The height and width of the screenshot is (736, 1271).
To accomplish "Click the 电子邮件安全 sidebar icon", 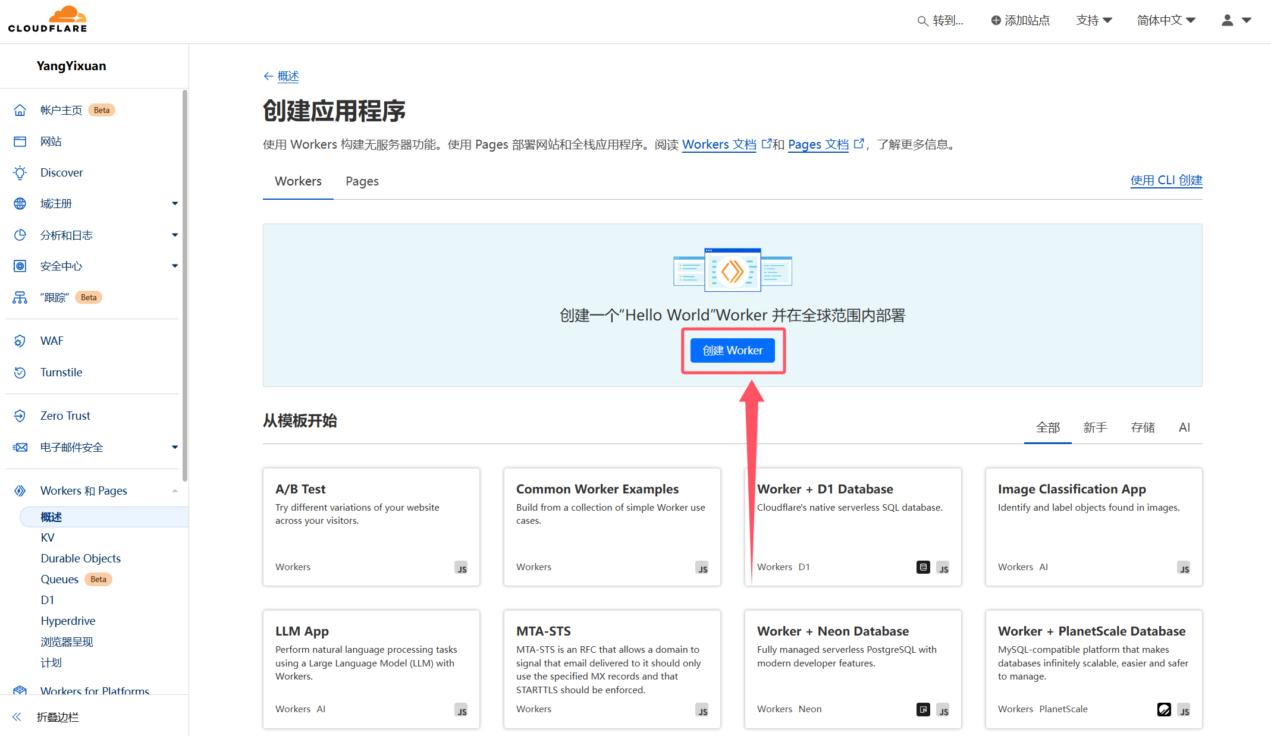I will 19,447.
